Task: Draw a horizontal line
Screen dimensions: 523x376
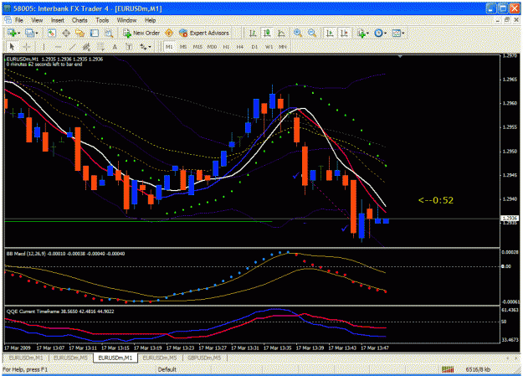Action: (x=58, y=47)
